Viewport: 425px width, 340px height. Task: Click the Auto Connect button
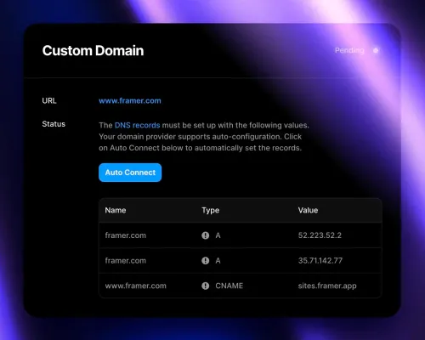130,173
